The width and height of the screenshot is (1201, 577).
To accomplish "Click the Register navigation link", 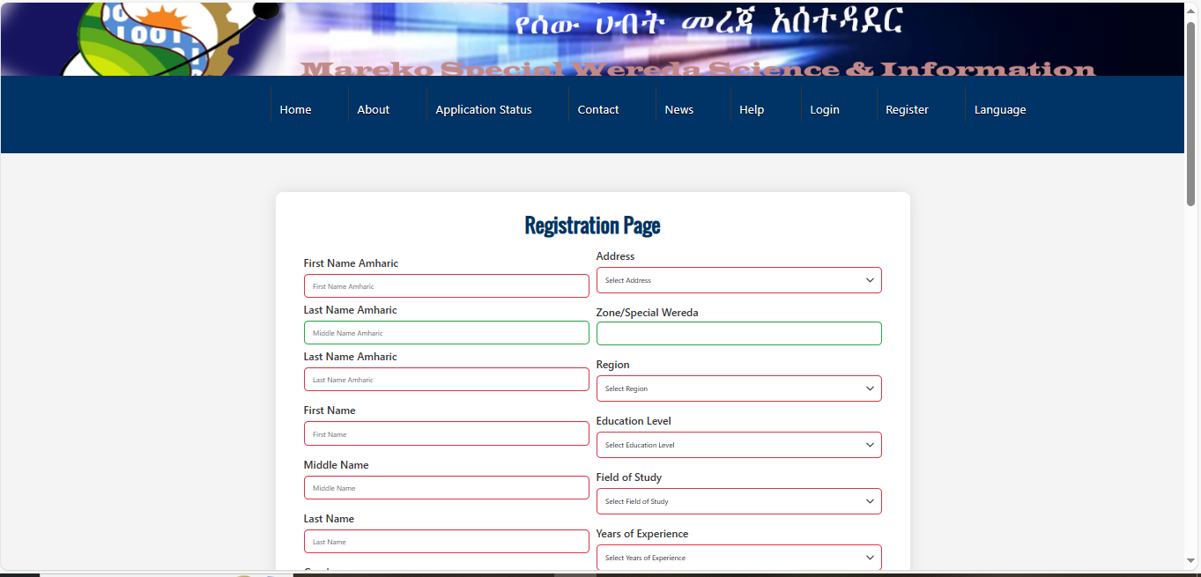I will [907, 109].
